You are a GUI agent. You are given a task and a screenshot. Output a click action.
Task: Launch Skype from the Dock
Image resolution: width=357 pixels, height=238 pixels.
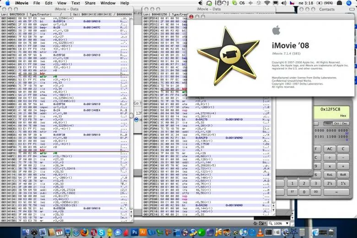point(101,232)
